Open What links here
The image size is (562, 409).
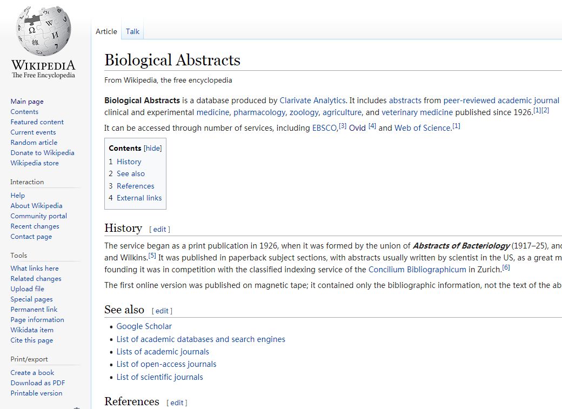[x=35, y=268]
